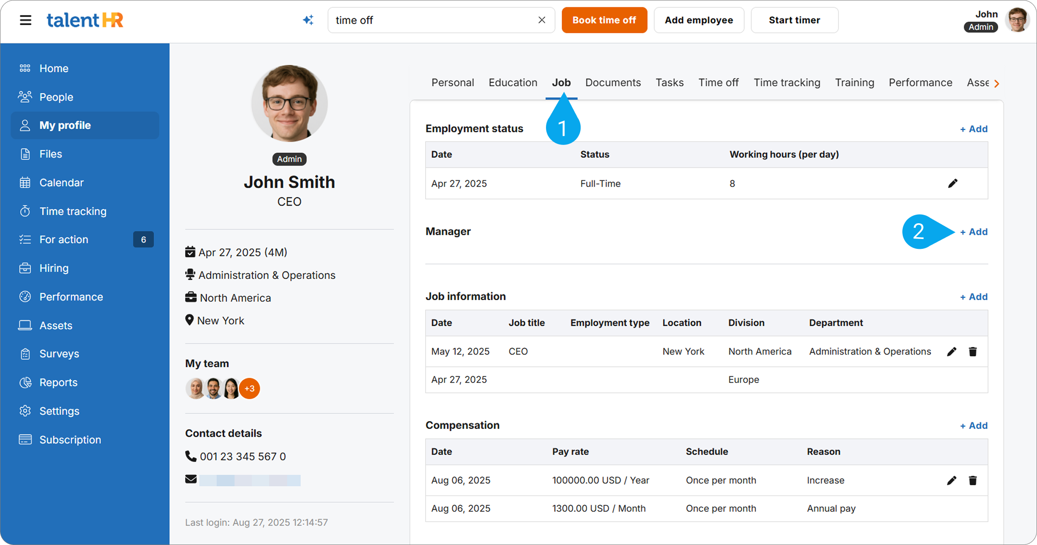
Task: Open the hamburger menu icon
Action: point(25,20)
